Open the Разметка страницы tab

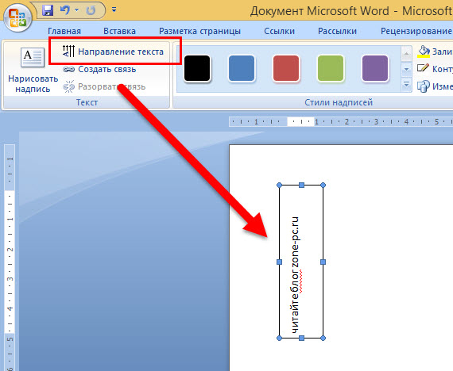(x=200, y=31)
